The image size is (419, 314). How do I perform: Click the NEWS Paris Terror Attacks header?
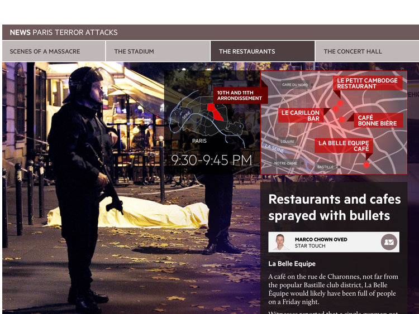(64, 32)
